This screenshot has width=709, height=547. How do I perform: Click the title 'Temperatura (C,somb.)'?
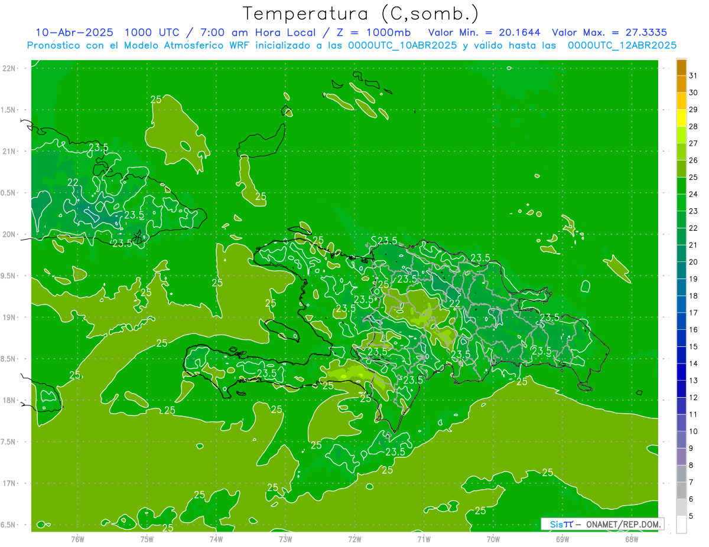click(x=360, y=14)
